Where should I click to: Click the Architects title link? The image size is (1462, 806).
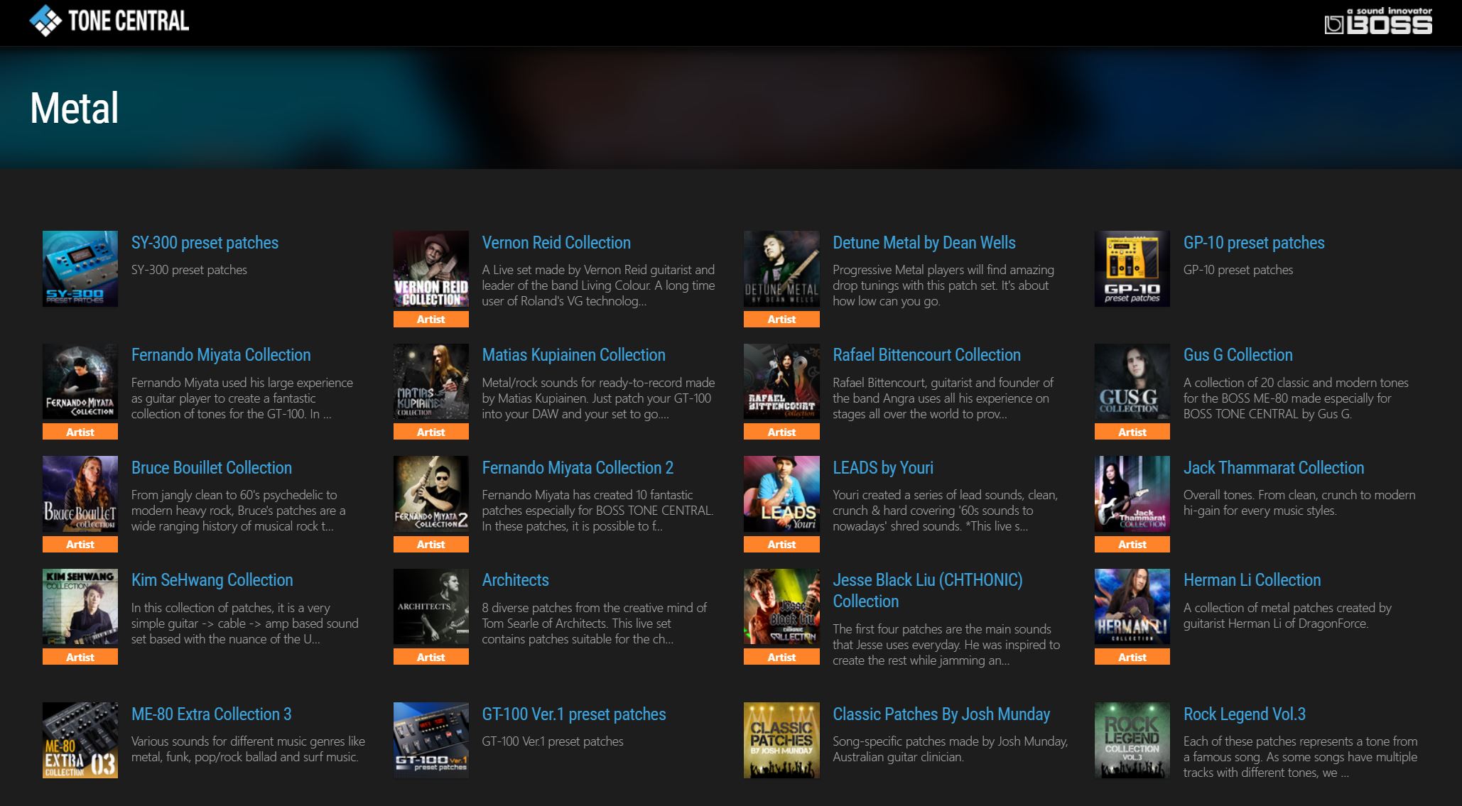coord(515,580)
